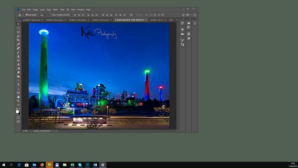Swap foreground and background colors
Viewport: 298px width, 168px height.
coord(19,109)
